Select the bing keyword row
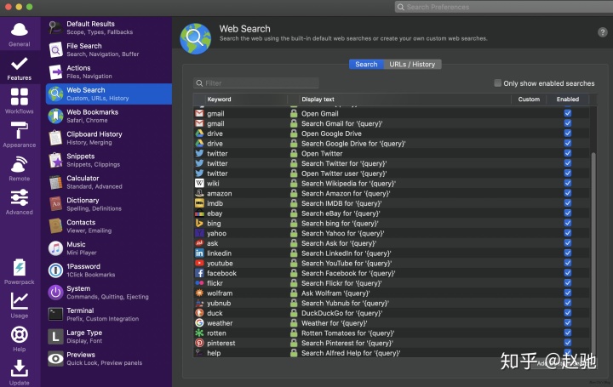 pos(392,224)
